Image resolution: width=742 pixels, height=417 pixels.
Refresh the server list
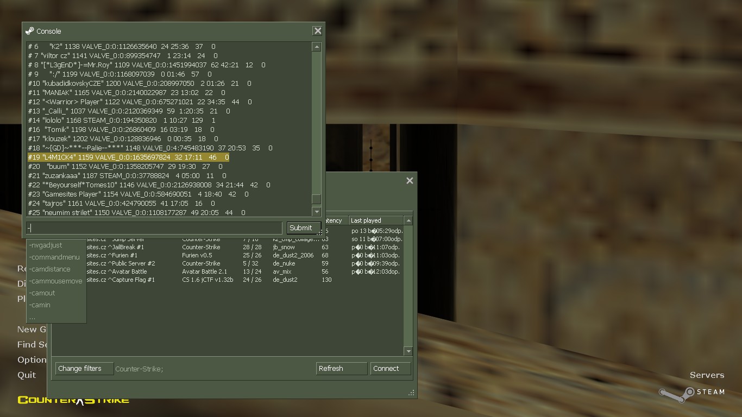click(341, 369)
